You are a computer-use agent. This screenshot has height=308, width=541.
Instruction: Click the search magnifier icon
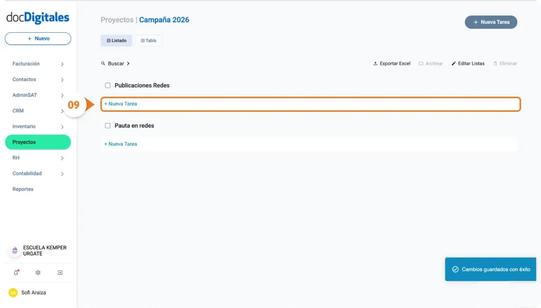coord(103,63)
